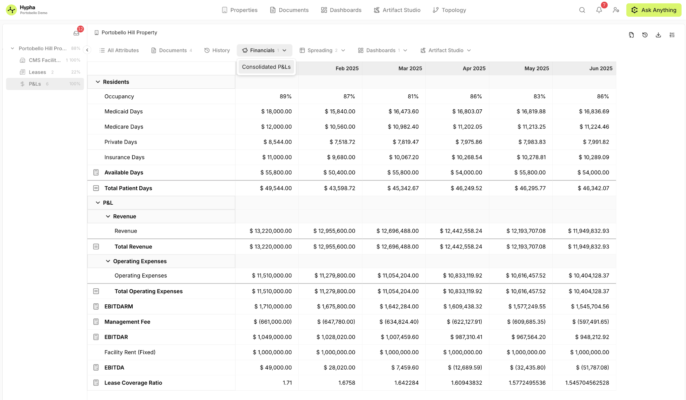686x400 pixels.
Task: Open the sliders settings icon top right
Action: click(672, 35)
